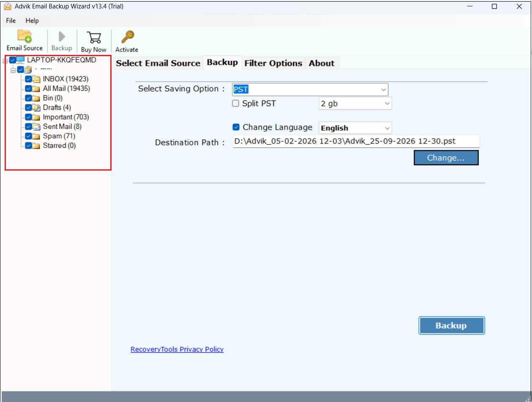Click the Destination Path text field
532x402 pixels.
coord(356,141)
